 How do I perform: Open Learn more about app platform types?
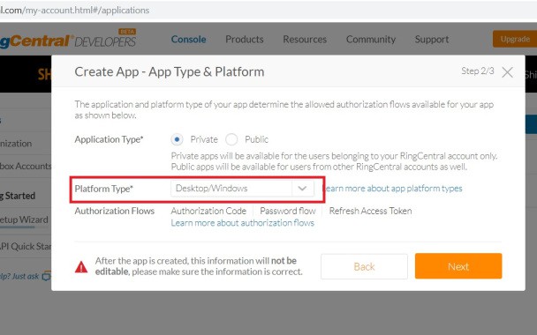pyautogui.click(x=393, y=189)
